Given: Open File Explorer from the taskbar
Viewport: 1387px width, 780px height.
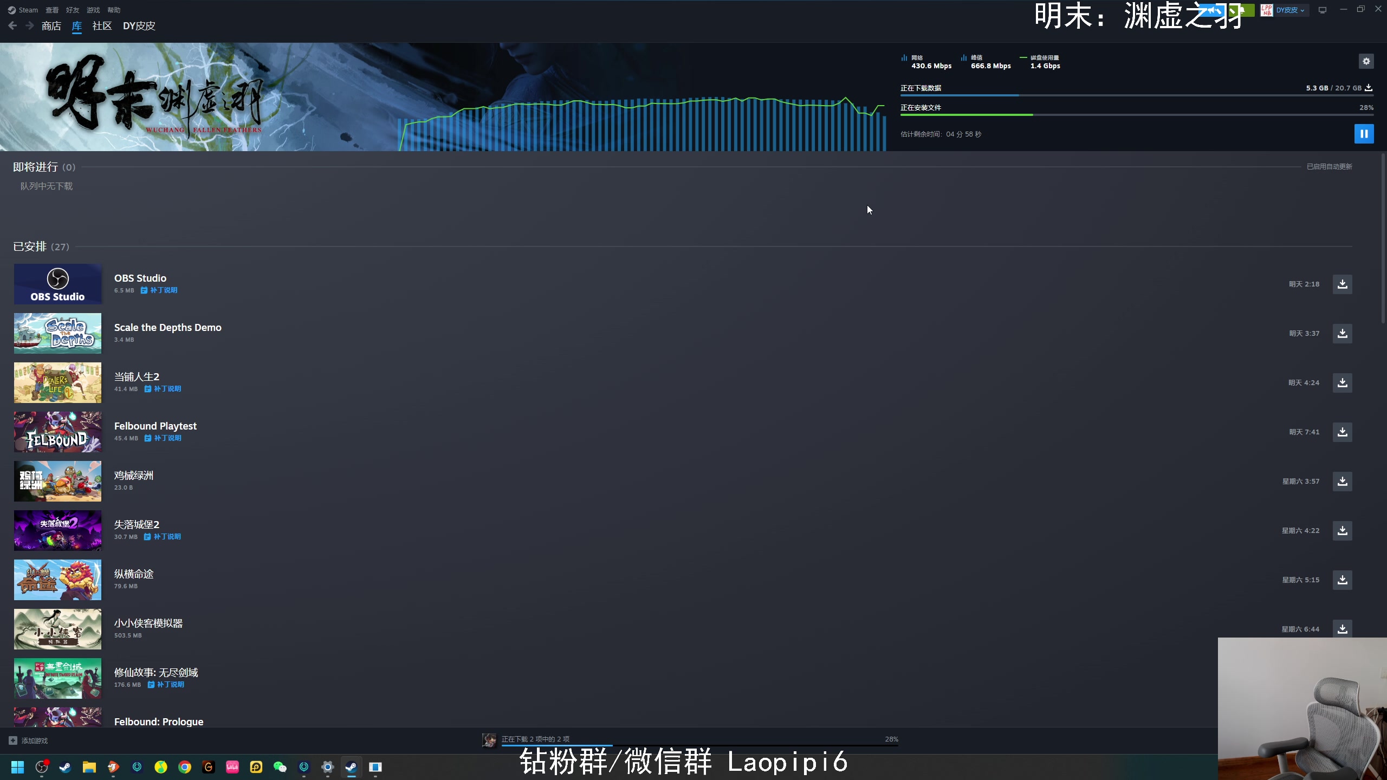Looking at the screenshot, I should (x=89, y=767).
